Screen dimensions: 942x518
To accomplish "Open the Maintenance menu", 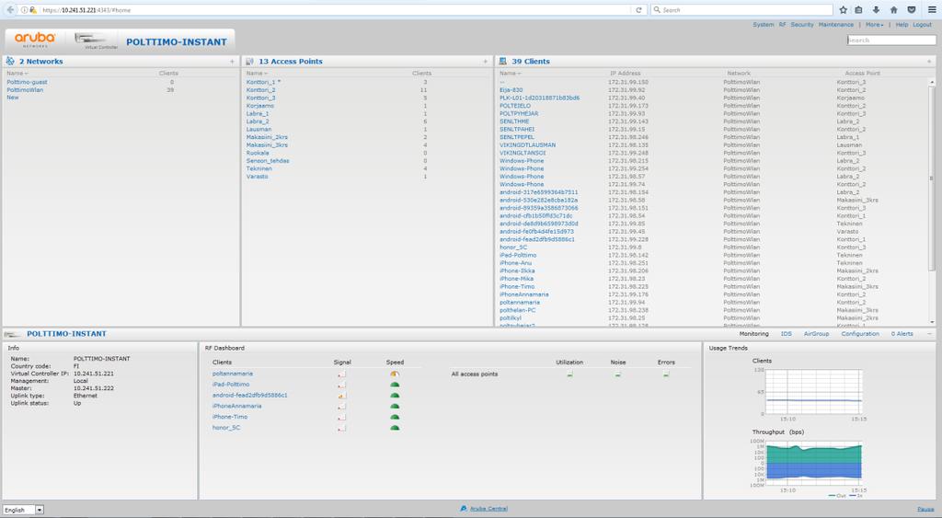I will pyautogui.click(x=835, y=25).
